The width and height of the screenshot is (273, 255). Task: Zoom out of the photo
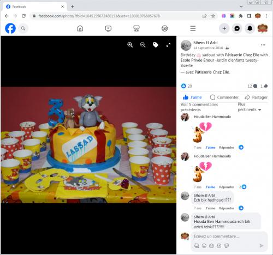coord(143,45)
